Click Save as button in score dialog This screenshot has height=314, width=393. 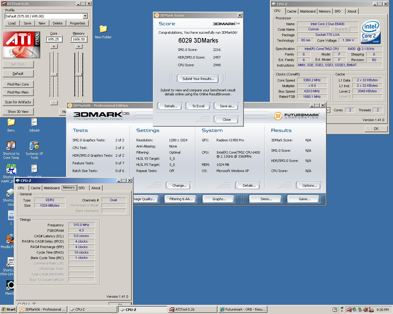click(227, 106)
